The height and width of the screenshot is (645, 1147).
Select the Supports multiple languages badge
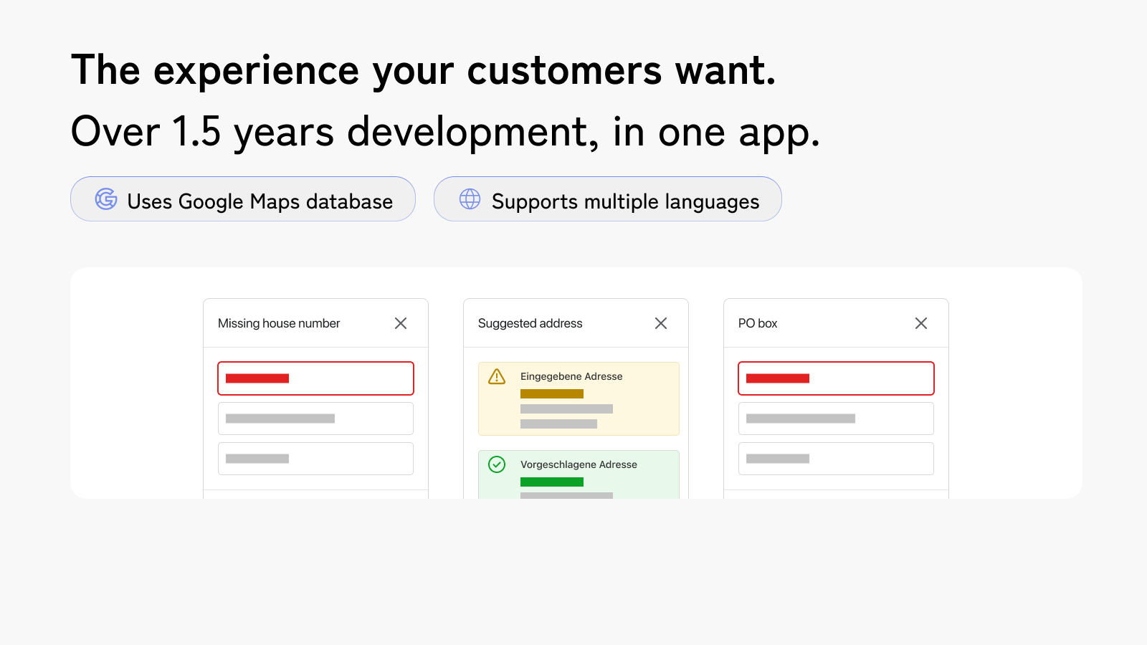click(607, 199)
